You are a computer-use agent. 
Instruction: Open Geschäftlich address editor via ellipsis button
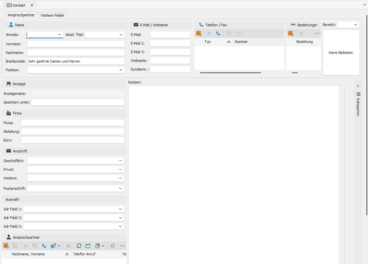point(120,161)
